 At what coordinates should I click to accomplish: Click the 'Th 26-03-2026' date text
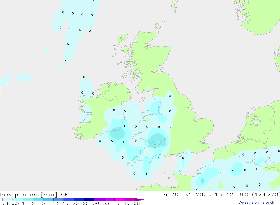tap(185, 195)
